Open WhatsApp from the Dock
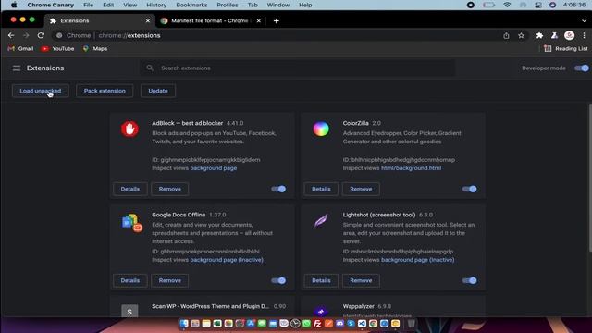 pyautogui.click(x=306, y=323)
